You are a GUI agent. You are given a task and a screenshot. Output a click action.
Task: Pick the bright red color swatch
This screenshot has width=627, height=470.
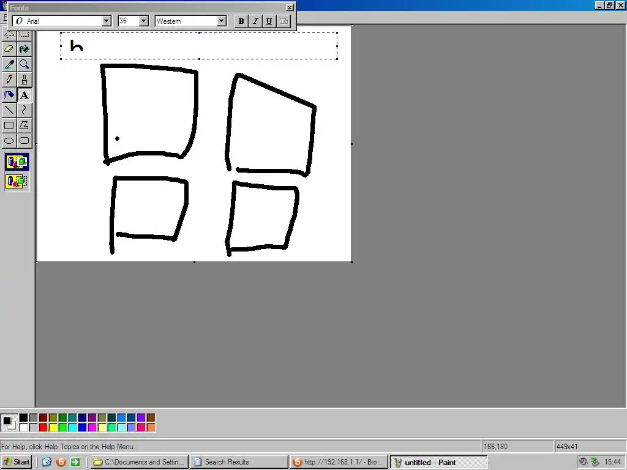(x=43, y=428)
